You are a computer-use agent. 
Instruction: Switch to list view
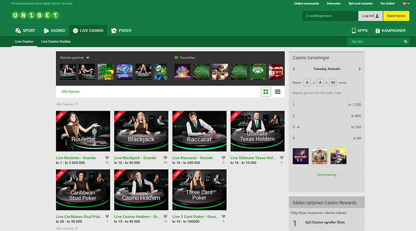(x=277, y=91)
